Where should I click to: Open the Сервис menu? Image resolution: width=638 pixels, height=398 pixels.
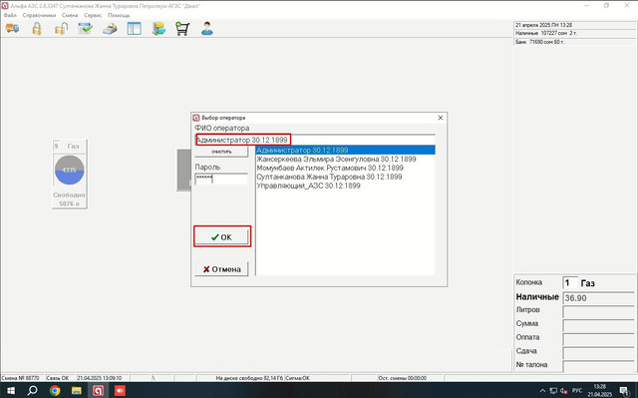93,15
